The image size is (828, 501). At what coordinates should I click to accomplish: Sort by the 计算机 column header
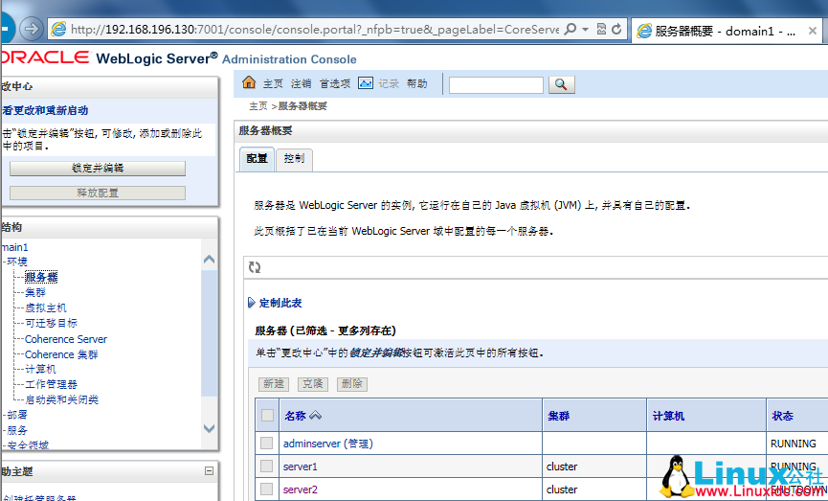[668, 416]
